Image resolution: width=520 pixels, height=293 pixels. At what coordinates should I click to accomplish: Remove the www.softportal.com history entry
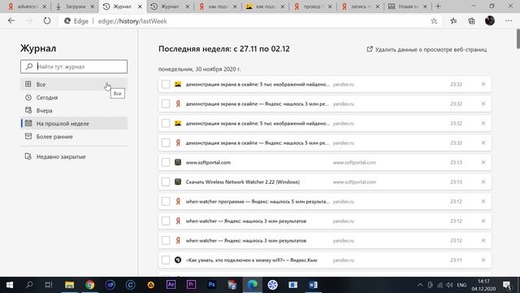(483, 163)
